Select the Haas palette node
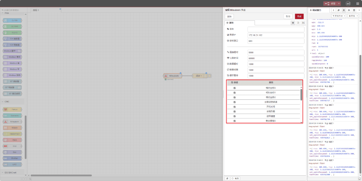 (x=12, y=140)
